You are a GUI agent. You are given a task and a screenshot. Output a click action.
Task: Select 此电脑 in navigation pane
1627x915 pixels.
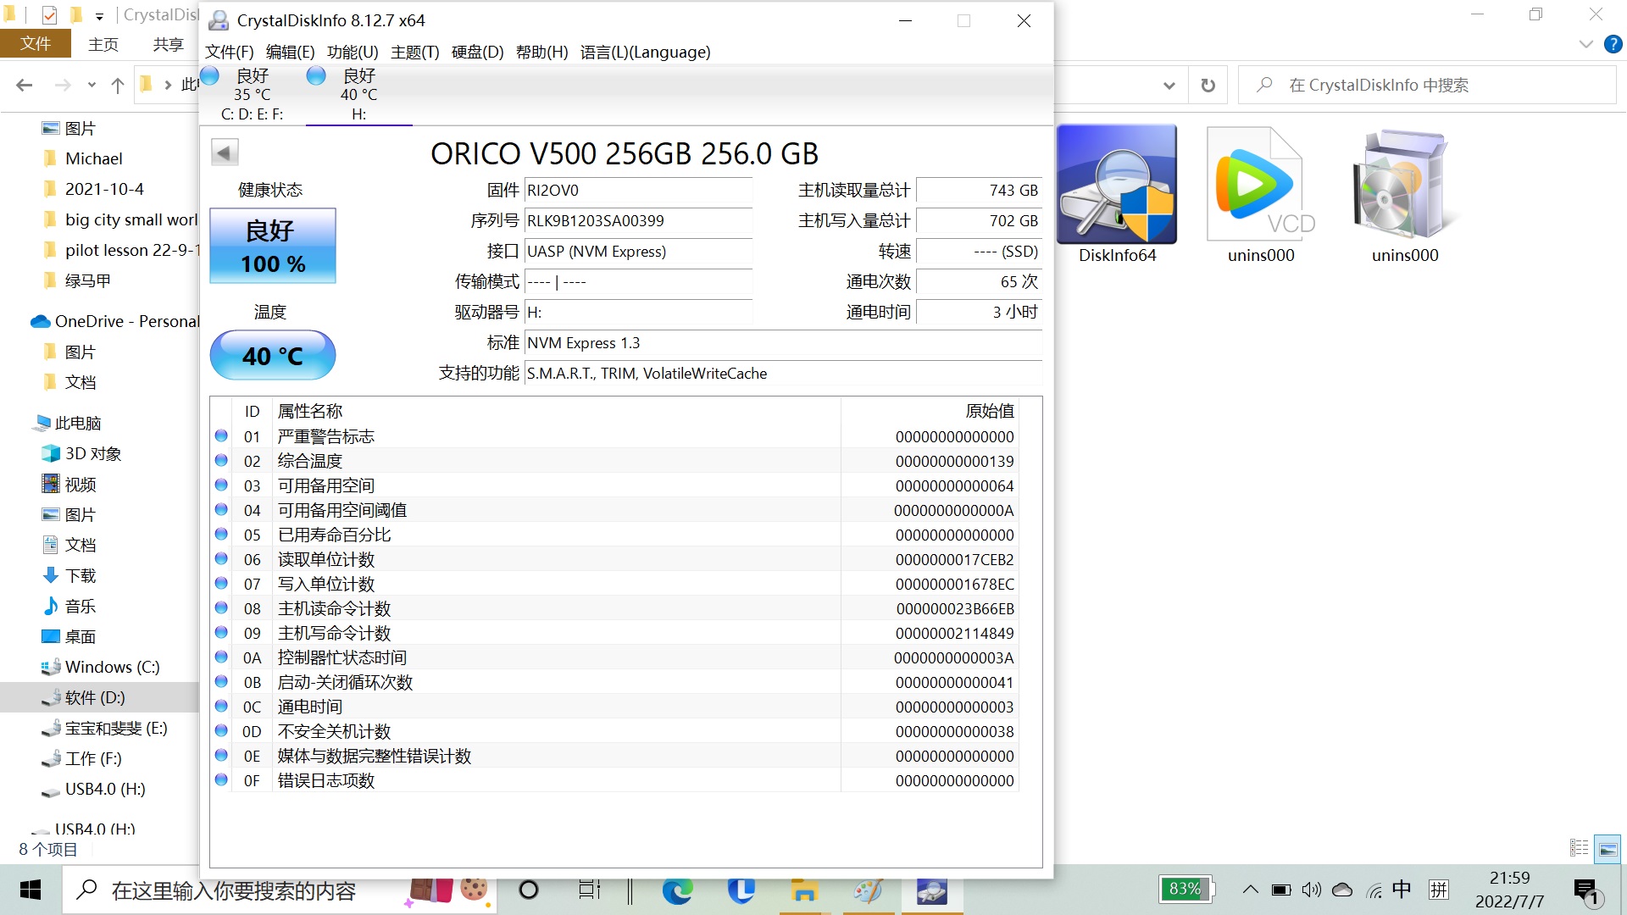coord(77,423)
